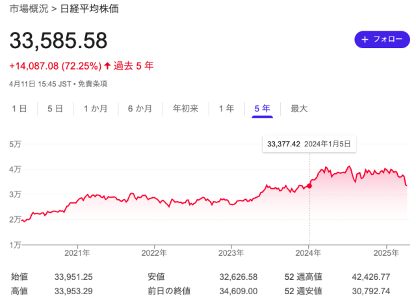Select the 1 日 range tab
Image resolution: width=416 pixels, height=302 pixels.
click(19, 109)
